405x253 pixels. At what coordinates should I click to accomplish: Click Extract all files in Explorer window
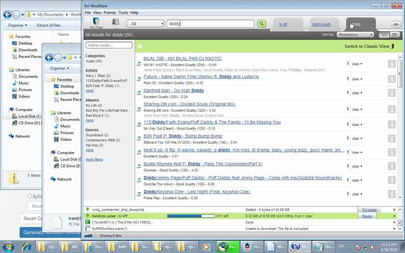(x=49, y=25)
